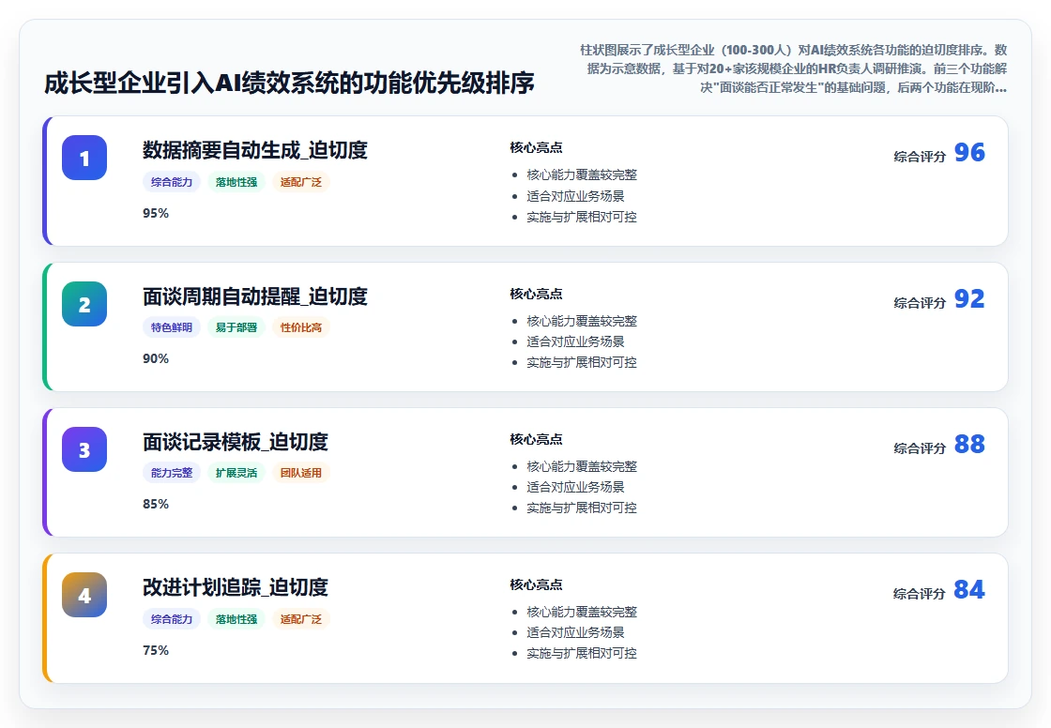Click 核心亮点 heading in 改进计划追踪 card
The height and width of the screenshot is (728, 1051).
click(536, 584)
